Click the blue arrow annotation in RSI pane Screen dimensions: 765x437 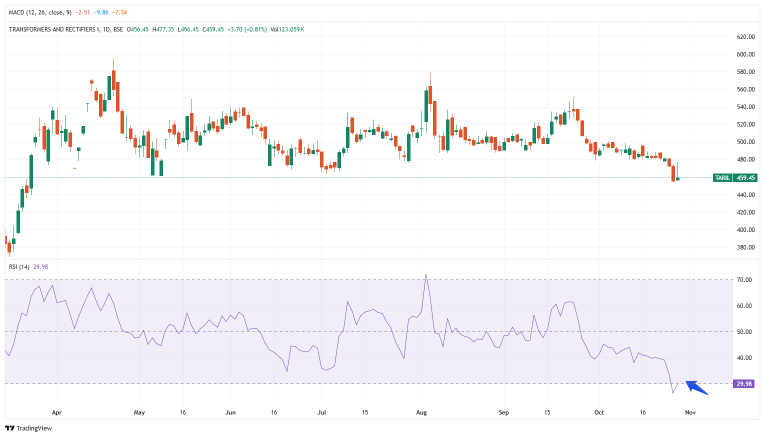click(696, 387)
